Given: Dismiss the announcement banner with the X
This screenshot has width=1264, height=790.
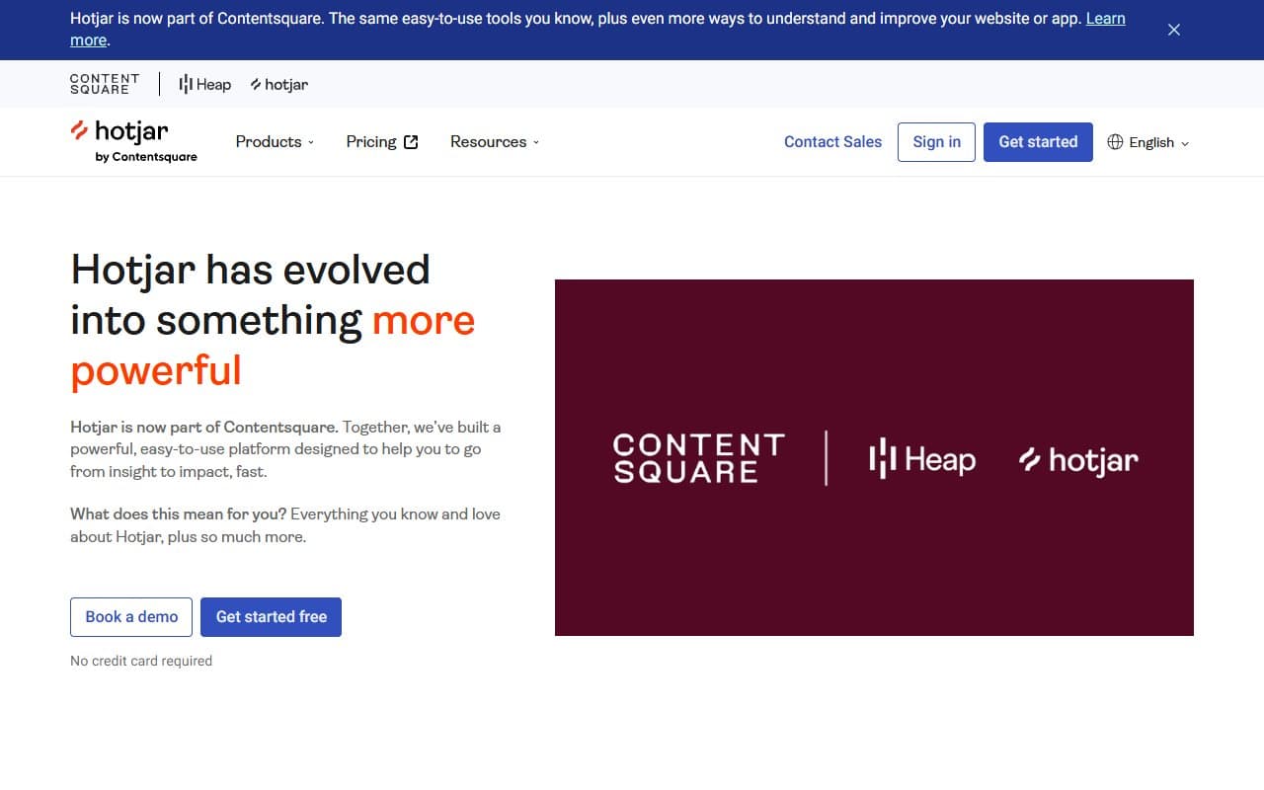Looking at the screenshot, I should (x=1173, y=30).
